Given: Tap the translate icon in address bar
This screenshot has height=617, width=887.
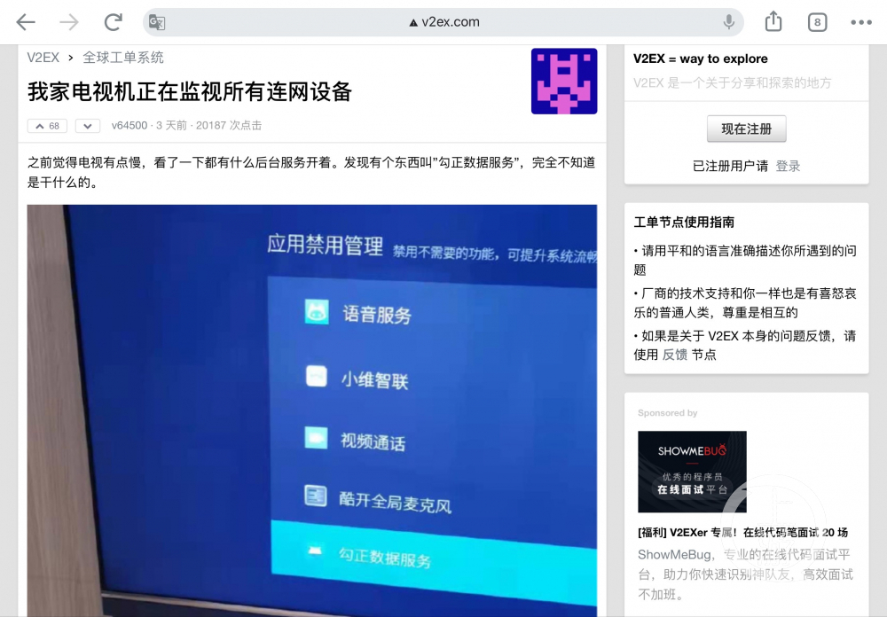Looking at the screenshot, I should pyautogui.click(x=157, y=22).
